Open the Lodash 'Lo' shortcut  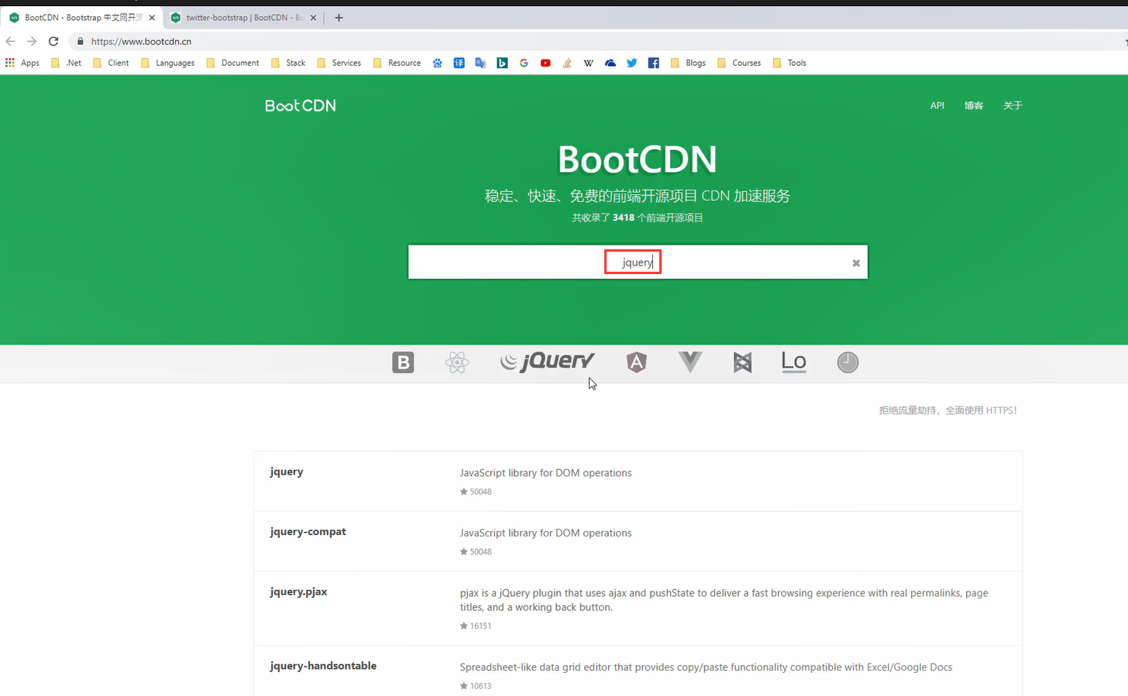pyautogui.click(x=794, y=362)
